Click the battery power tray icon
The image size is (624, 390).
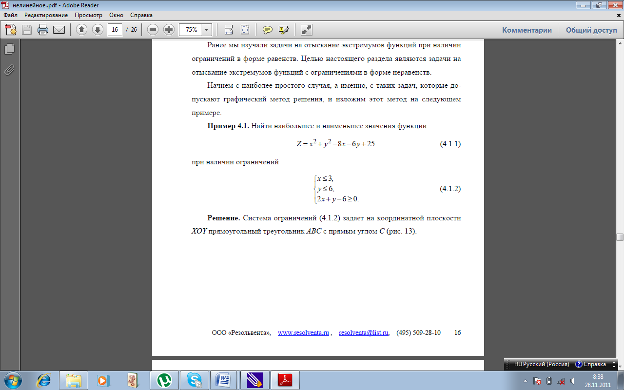pyautogui.click(x=549, y=381)
